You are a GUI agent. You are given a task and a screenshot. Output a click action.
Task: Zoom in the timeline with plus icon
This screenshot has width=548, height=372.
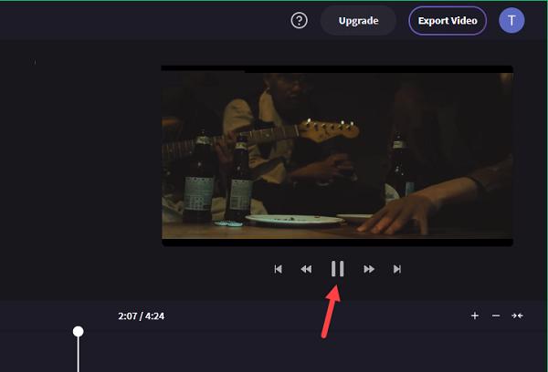coord(475,315)
